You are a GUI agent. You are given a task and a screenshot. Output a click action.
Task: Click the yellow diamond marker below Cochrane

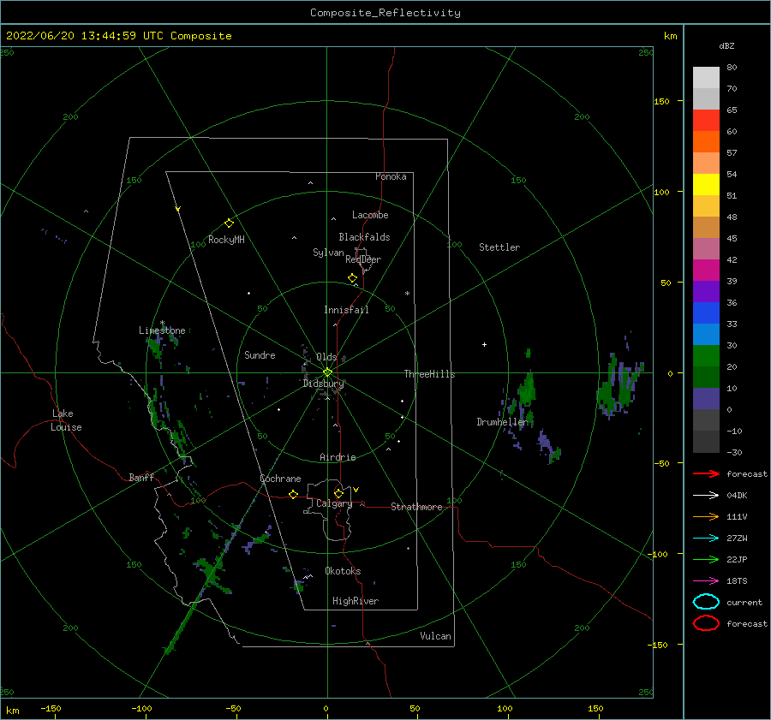click(294, 495)
